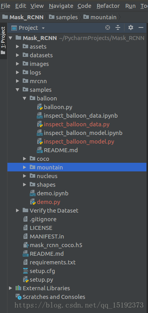148x313 pixels.
Task: Click the file icon of requirements.txt
Action: click(x=25, y=262)
